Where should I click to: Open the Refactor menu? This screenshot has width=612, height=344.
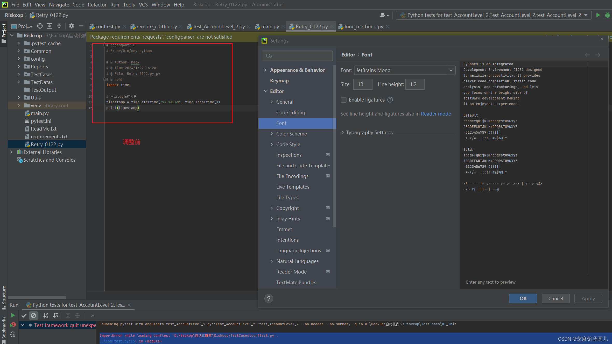[x=97, y=5]
